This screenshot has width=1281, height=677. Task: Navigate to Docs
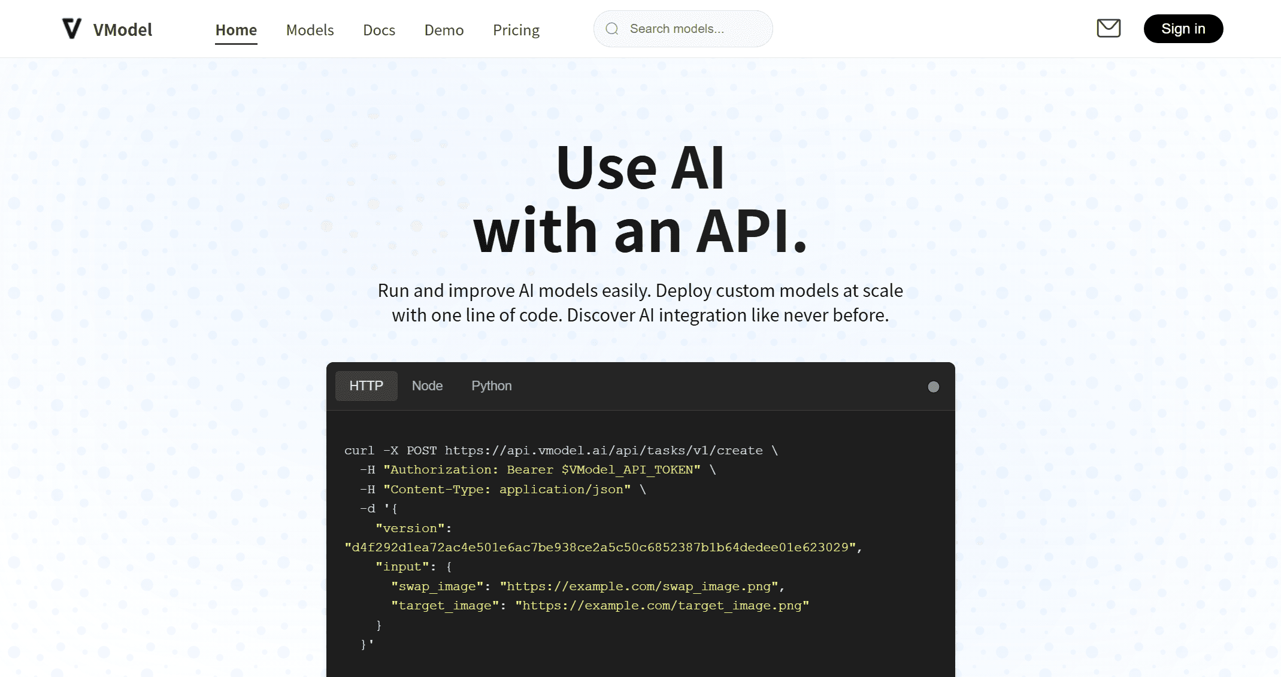pyautogui.click(x=379, y=30)
